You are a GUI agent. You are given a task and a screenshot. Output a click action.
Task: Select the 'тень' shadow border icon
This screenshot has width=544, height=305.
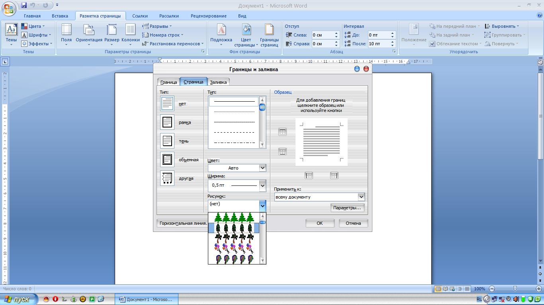click(x=167, y=141)
